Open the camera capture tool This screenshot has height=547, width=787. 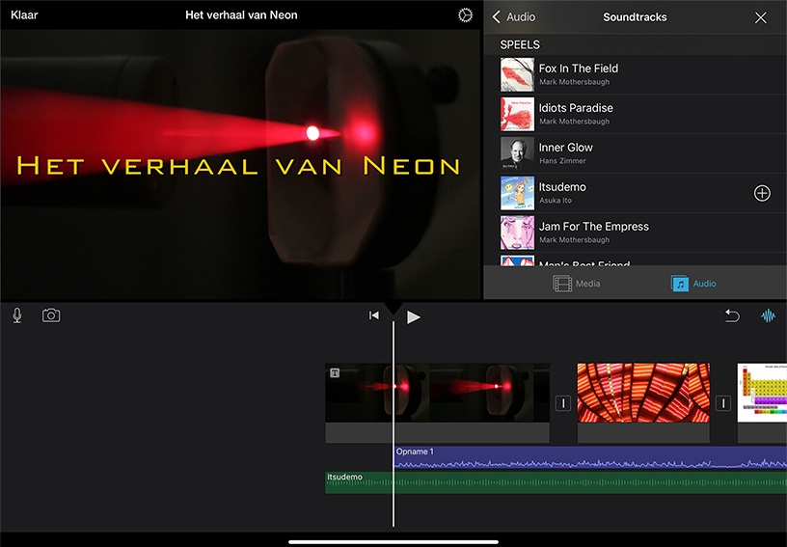point(51,315)
